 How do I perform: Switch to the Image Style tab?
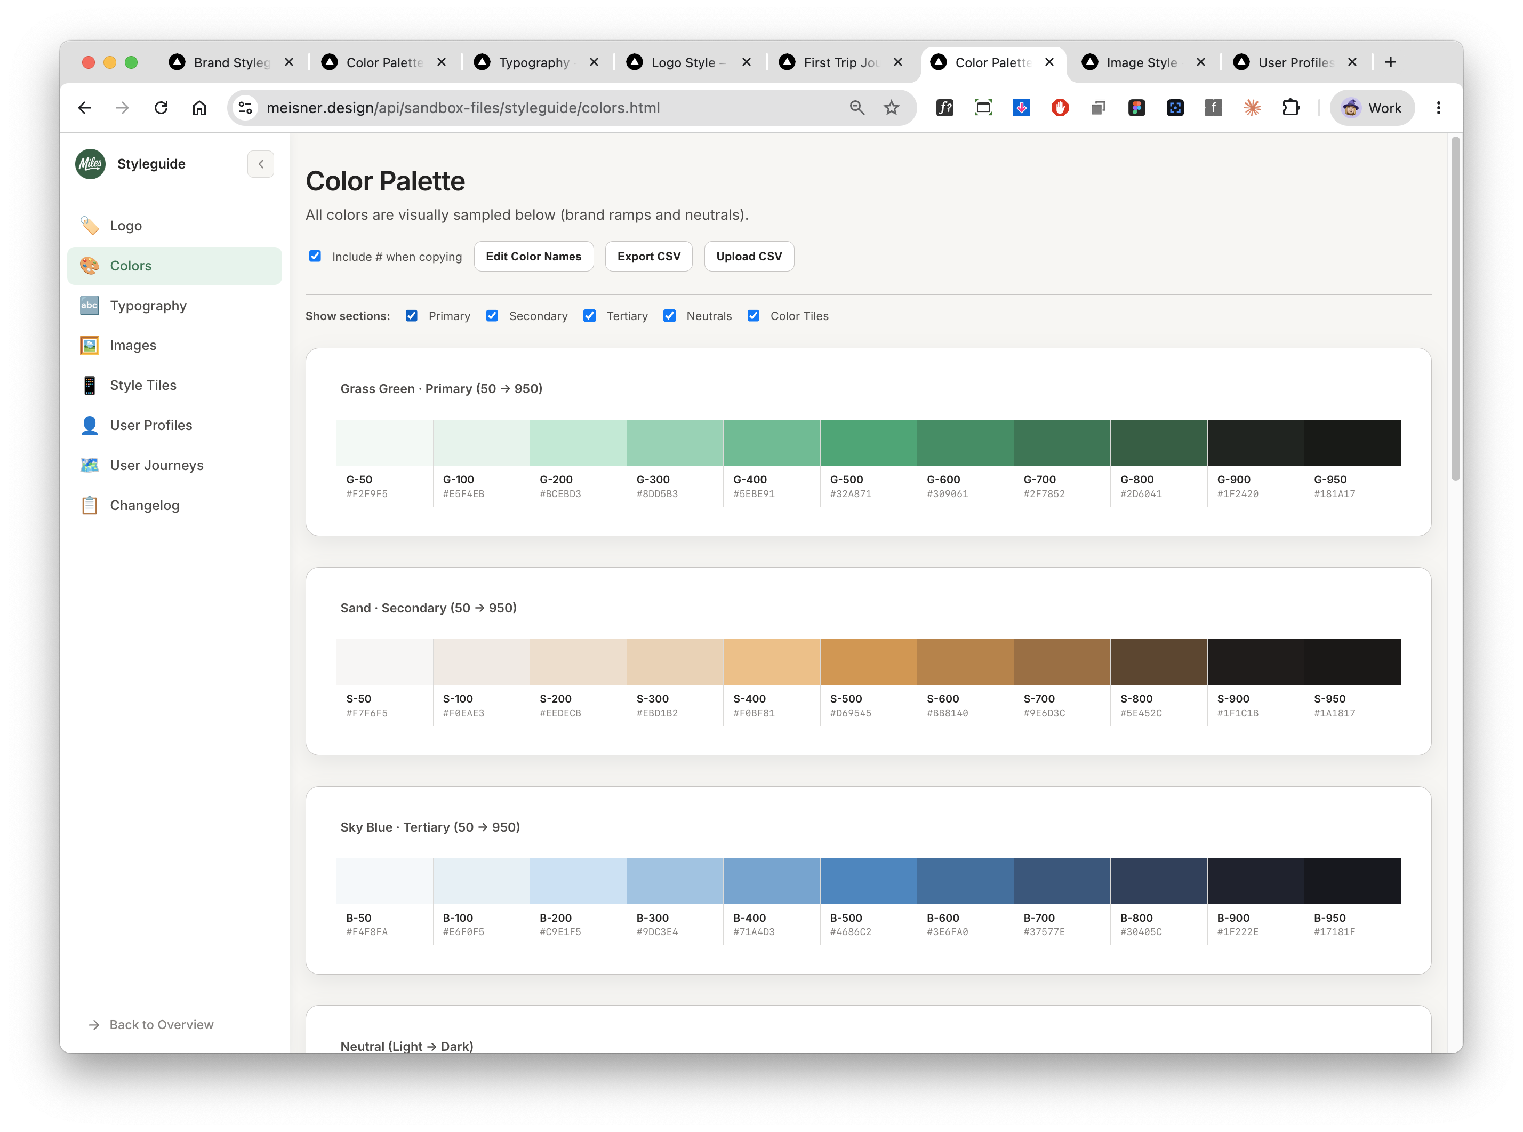coord(1143,62)
